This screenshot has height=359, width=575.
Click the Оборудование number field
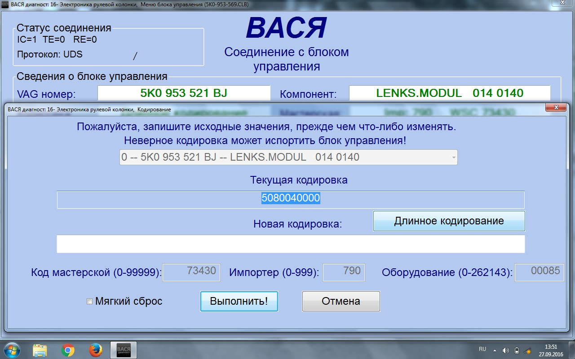pos(539,272)
